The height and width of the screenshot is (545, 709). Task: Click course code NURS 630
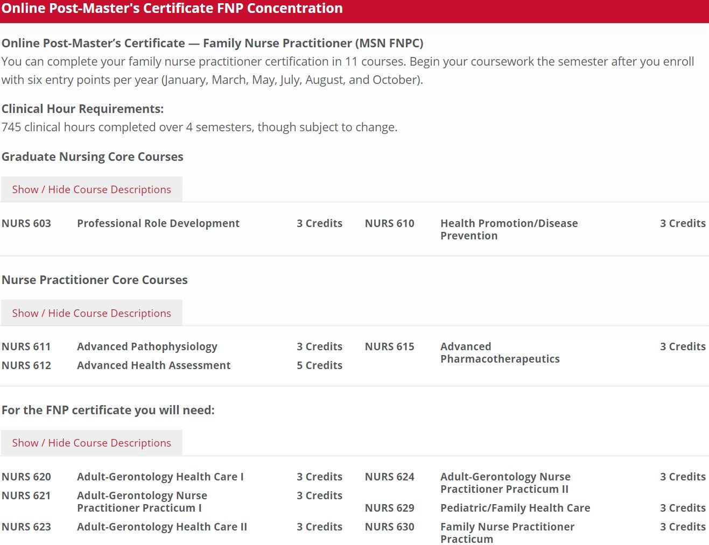click(x=390, y=527)
